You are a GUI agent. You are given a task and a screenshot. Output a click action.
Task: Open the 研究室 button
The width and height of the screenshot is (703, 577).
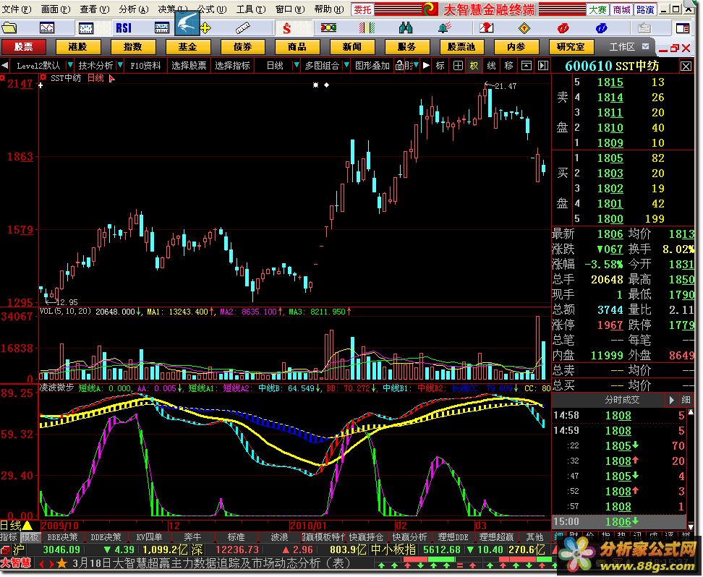pos(571,46)
